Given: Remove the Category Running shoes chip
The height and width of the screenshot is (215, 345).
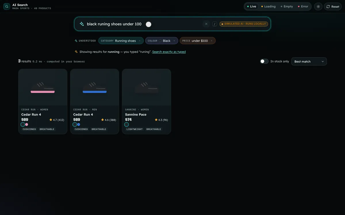Looking at the screenshot, I should click(140, 41).
